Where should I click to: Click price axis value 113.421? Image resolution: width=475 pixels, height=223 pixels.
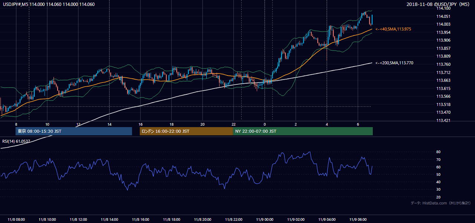443,120
